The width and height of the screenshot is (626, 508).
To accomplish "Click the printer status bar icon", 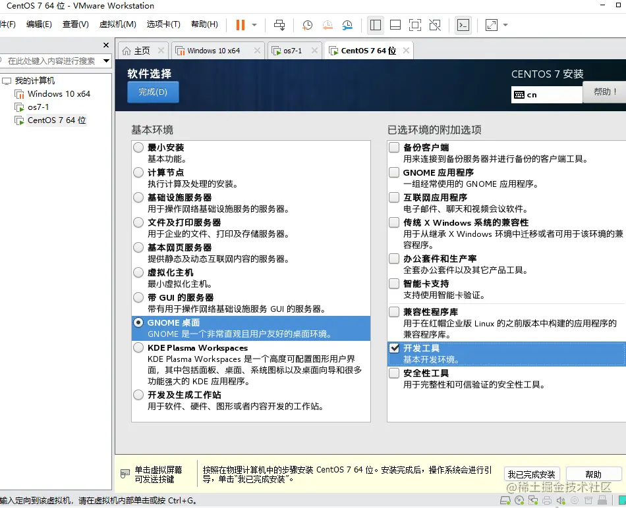I will 547,500.
